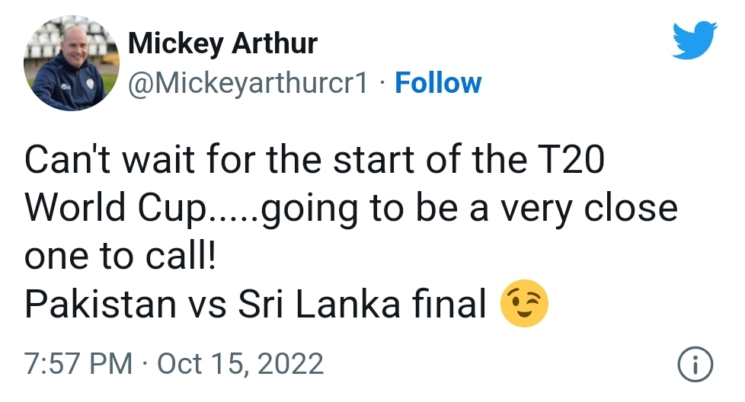Image resolution: width=745 pixels, height=402 pixels.
Task: Click the Mickey Arthur display name
Action: (x=222, y=44)
